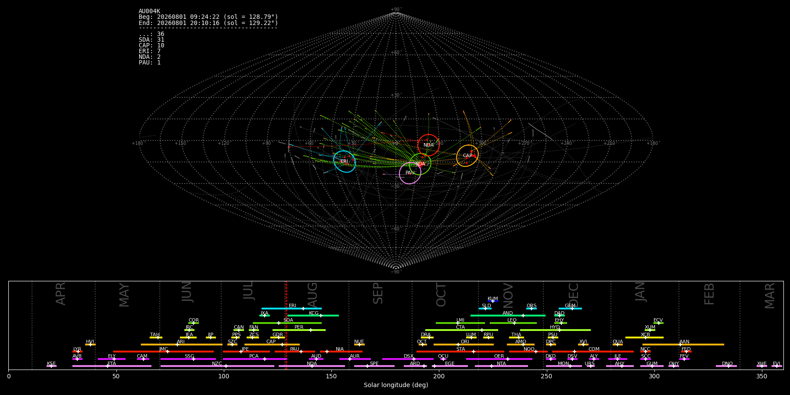Select the COM shower bar in timeline
Image resolution: width=790 pixels, height=395 pixels.
click(x=593, y=352)
